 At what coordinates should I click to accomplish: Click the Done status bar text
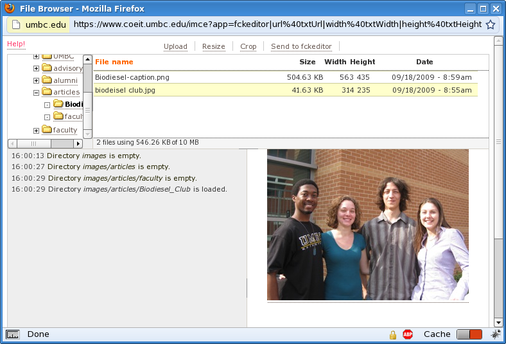[x=39, y=334]
